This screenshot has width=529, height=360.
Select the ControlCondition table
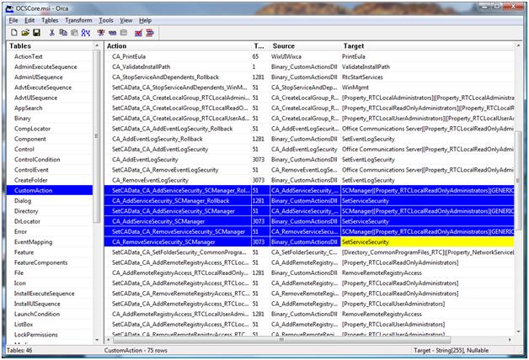(x=37, y=160)
